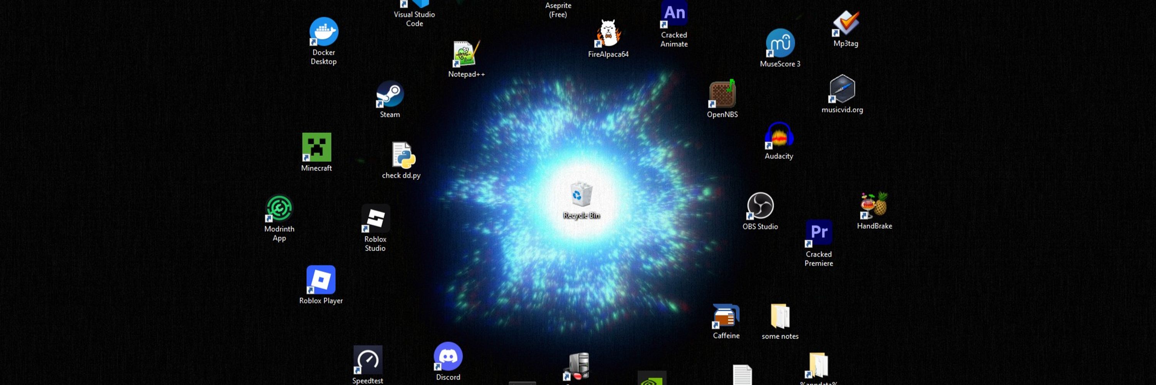Open Audacity desktop shortcut
The height and width of the screenshot is (385, 1156).
pos(779,136)
